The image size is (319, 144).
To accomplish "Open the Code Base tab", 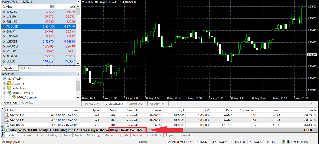I will pyautogui.click(x=154, y=135).
